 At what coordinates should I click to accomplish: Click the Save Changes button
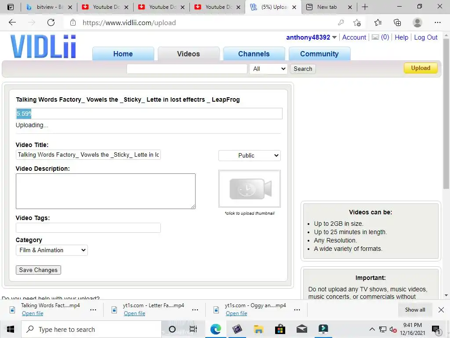(x=38, y=270)
